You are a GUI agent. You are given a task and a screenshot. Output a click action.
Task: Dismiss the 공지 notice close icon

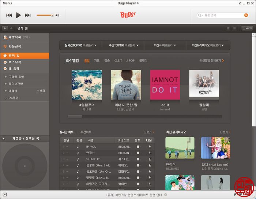coord(166,195)
